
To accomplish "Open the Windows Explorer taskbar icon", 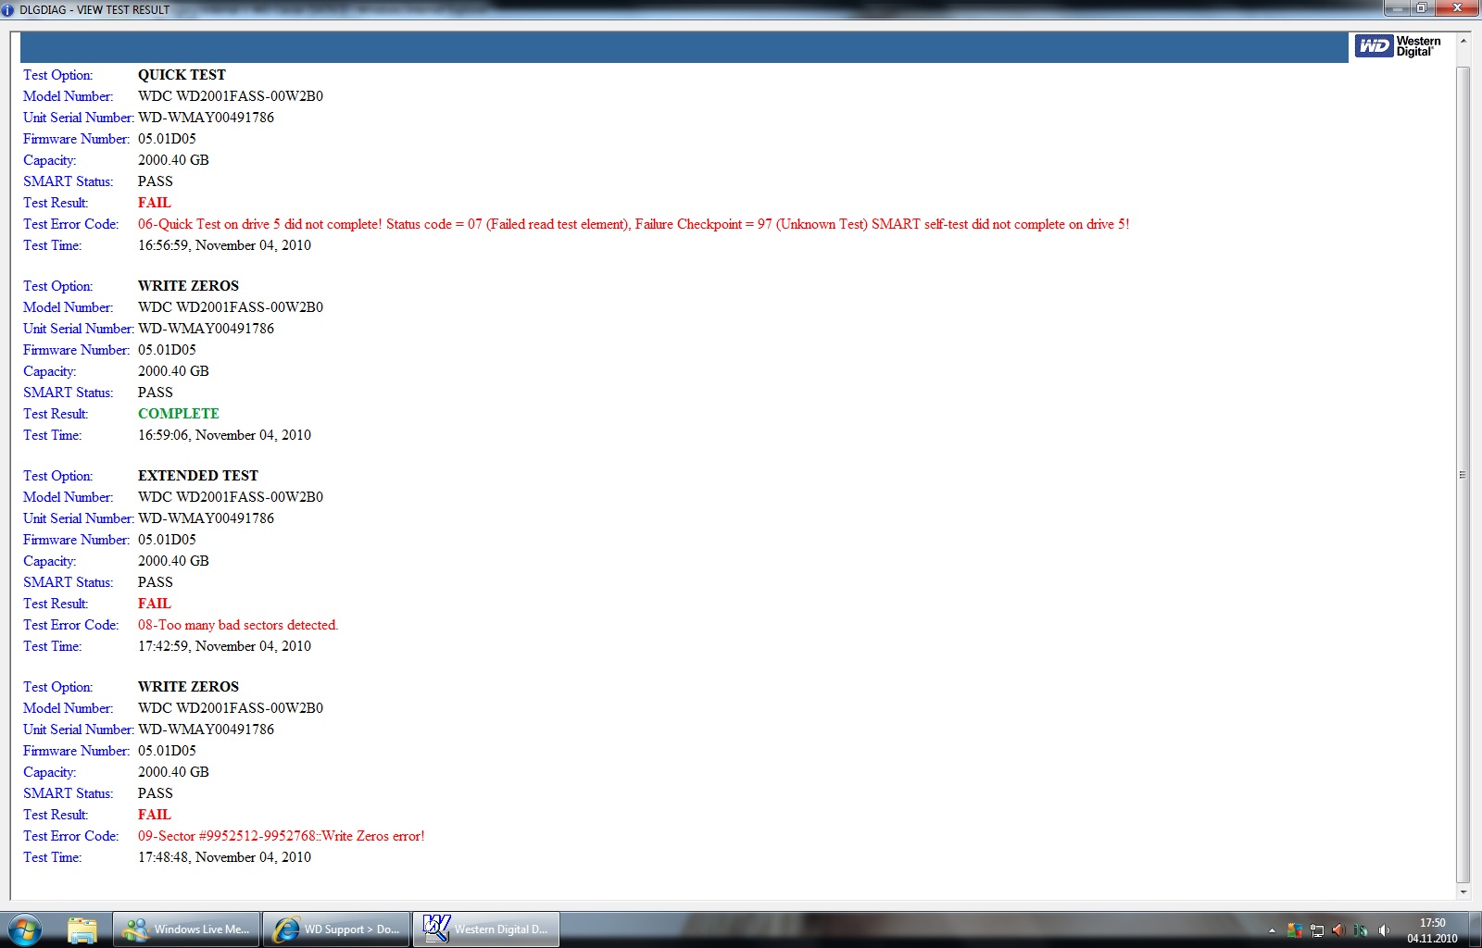I will tap(82, 929).
